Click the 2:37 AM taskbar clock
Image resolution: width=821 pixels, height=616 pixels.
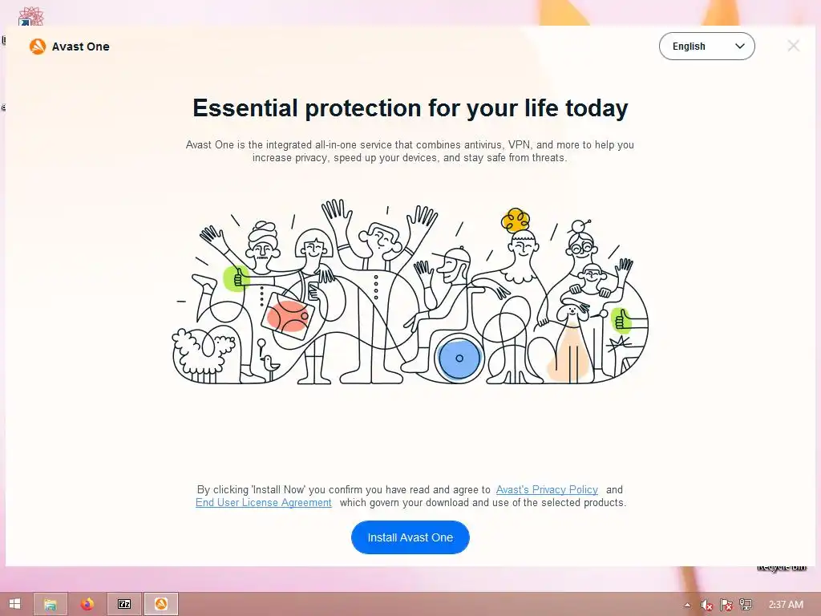tap(786, 605)
